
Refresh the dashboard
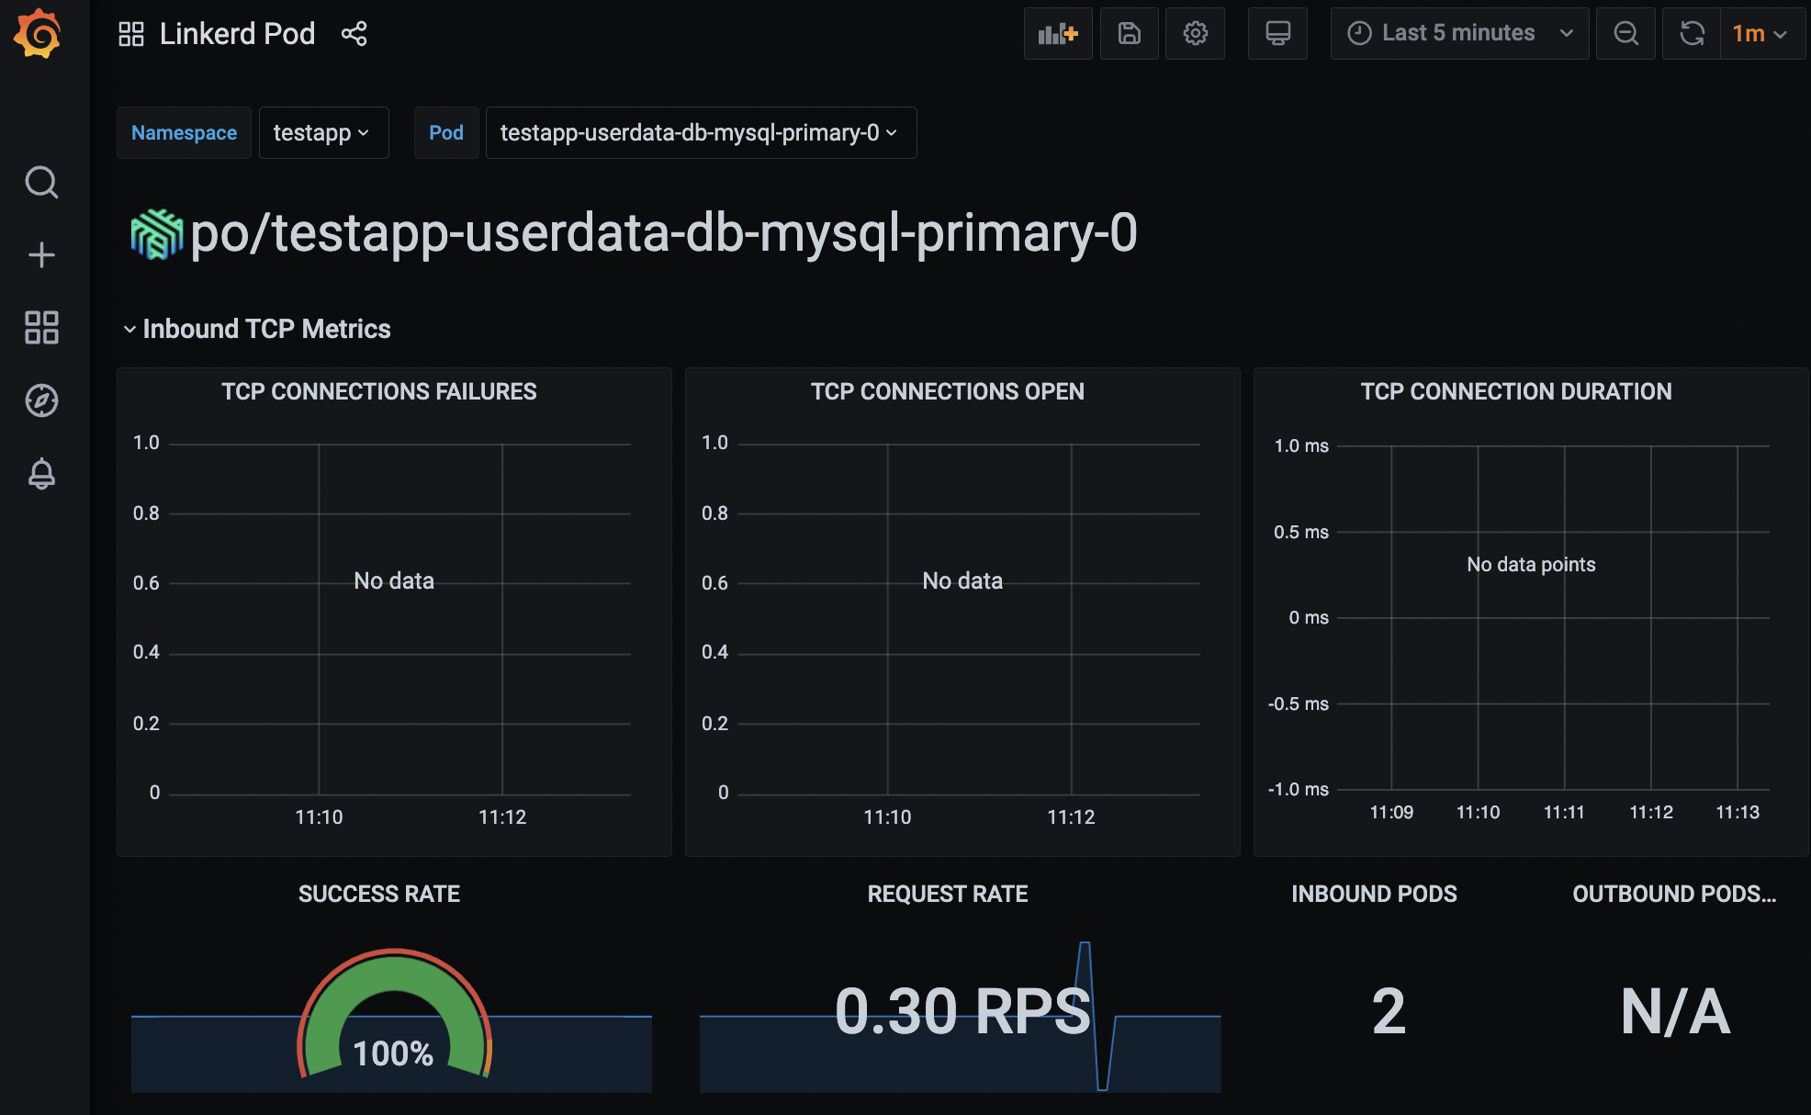1692,34
